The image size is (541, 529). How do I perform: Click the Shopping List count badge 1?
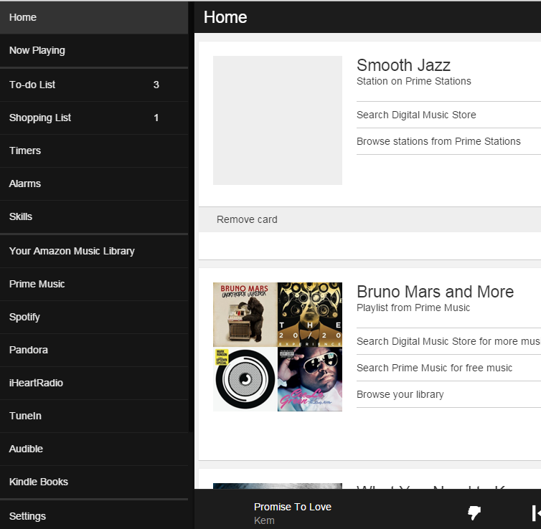(156, 118)
